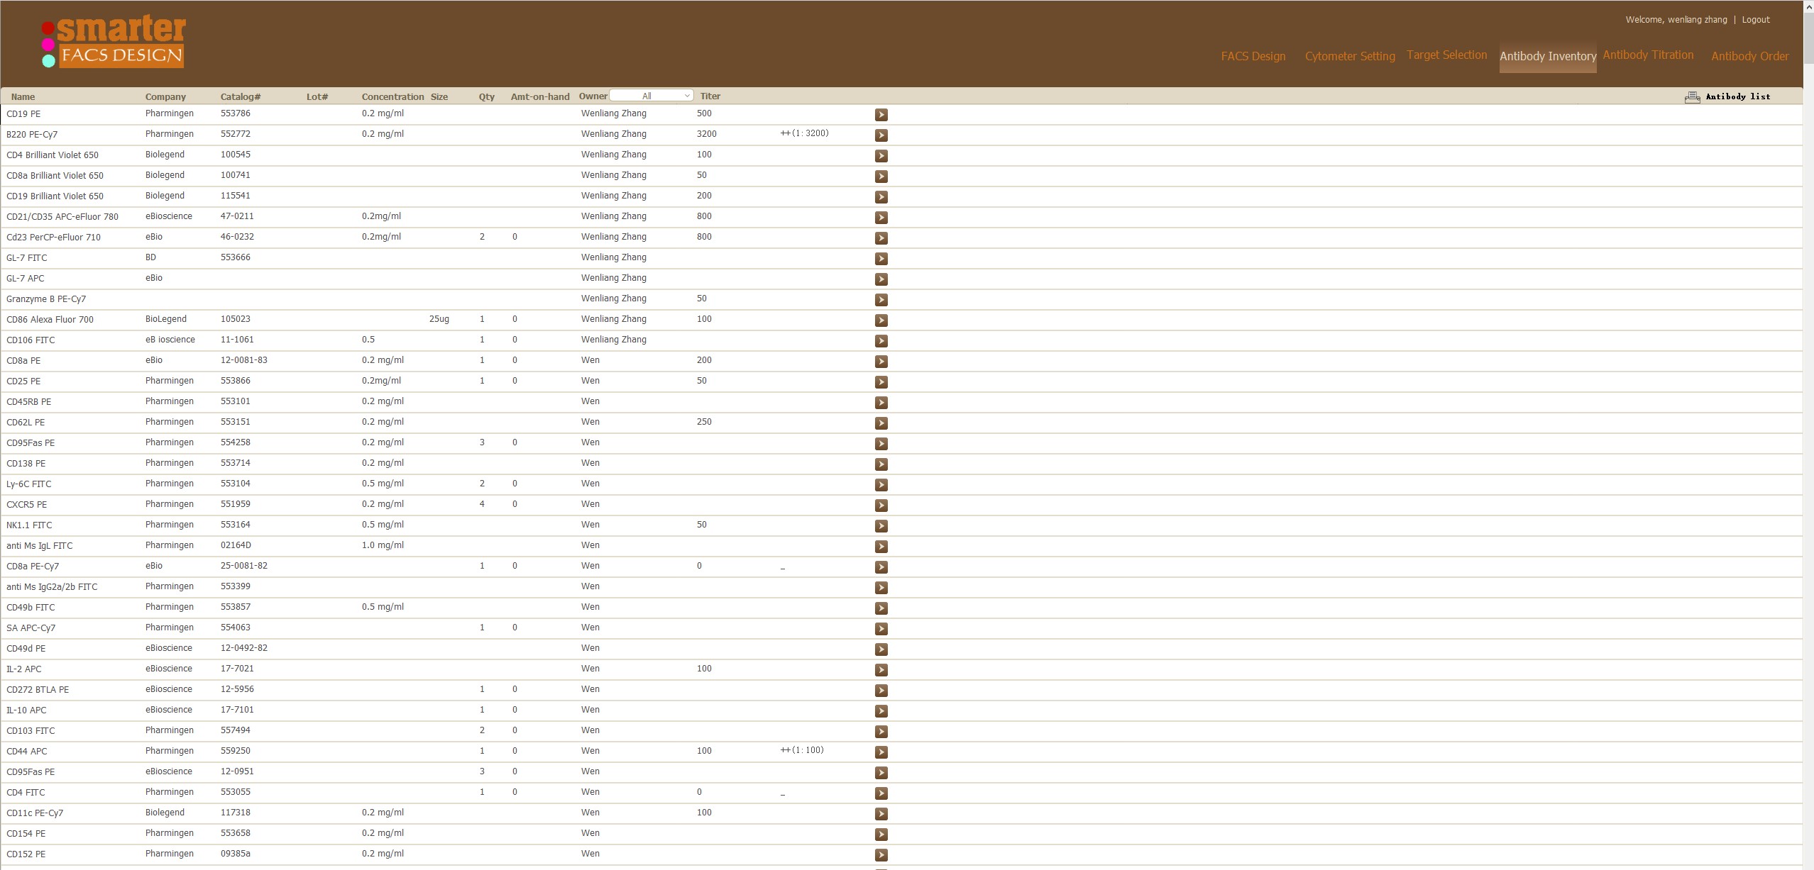The width and height of the screenshot is (1814, 870).
Task: Open the Owner filter dropdown
Action: [651, 96]
